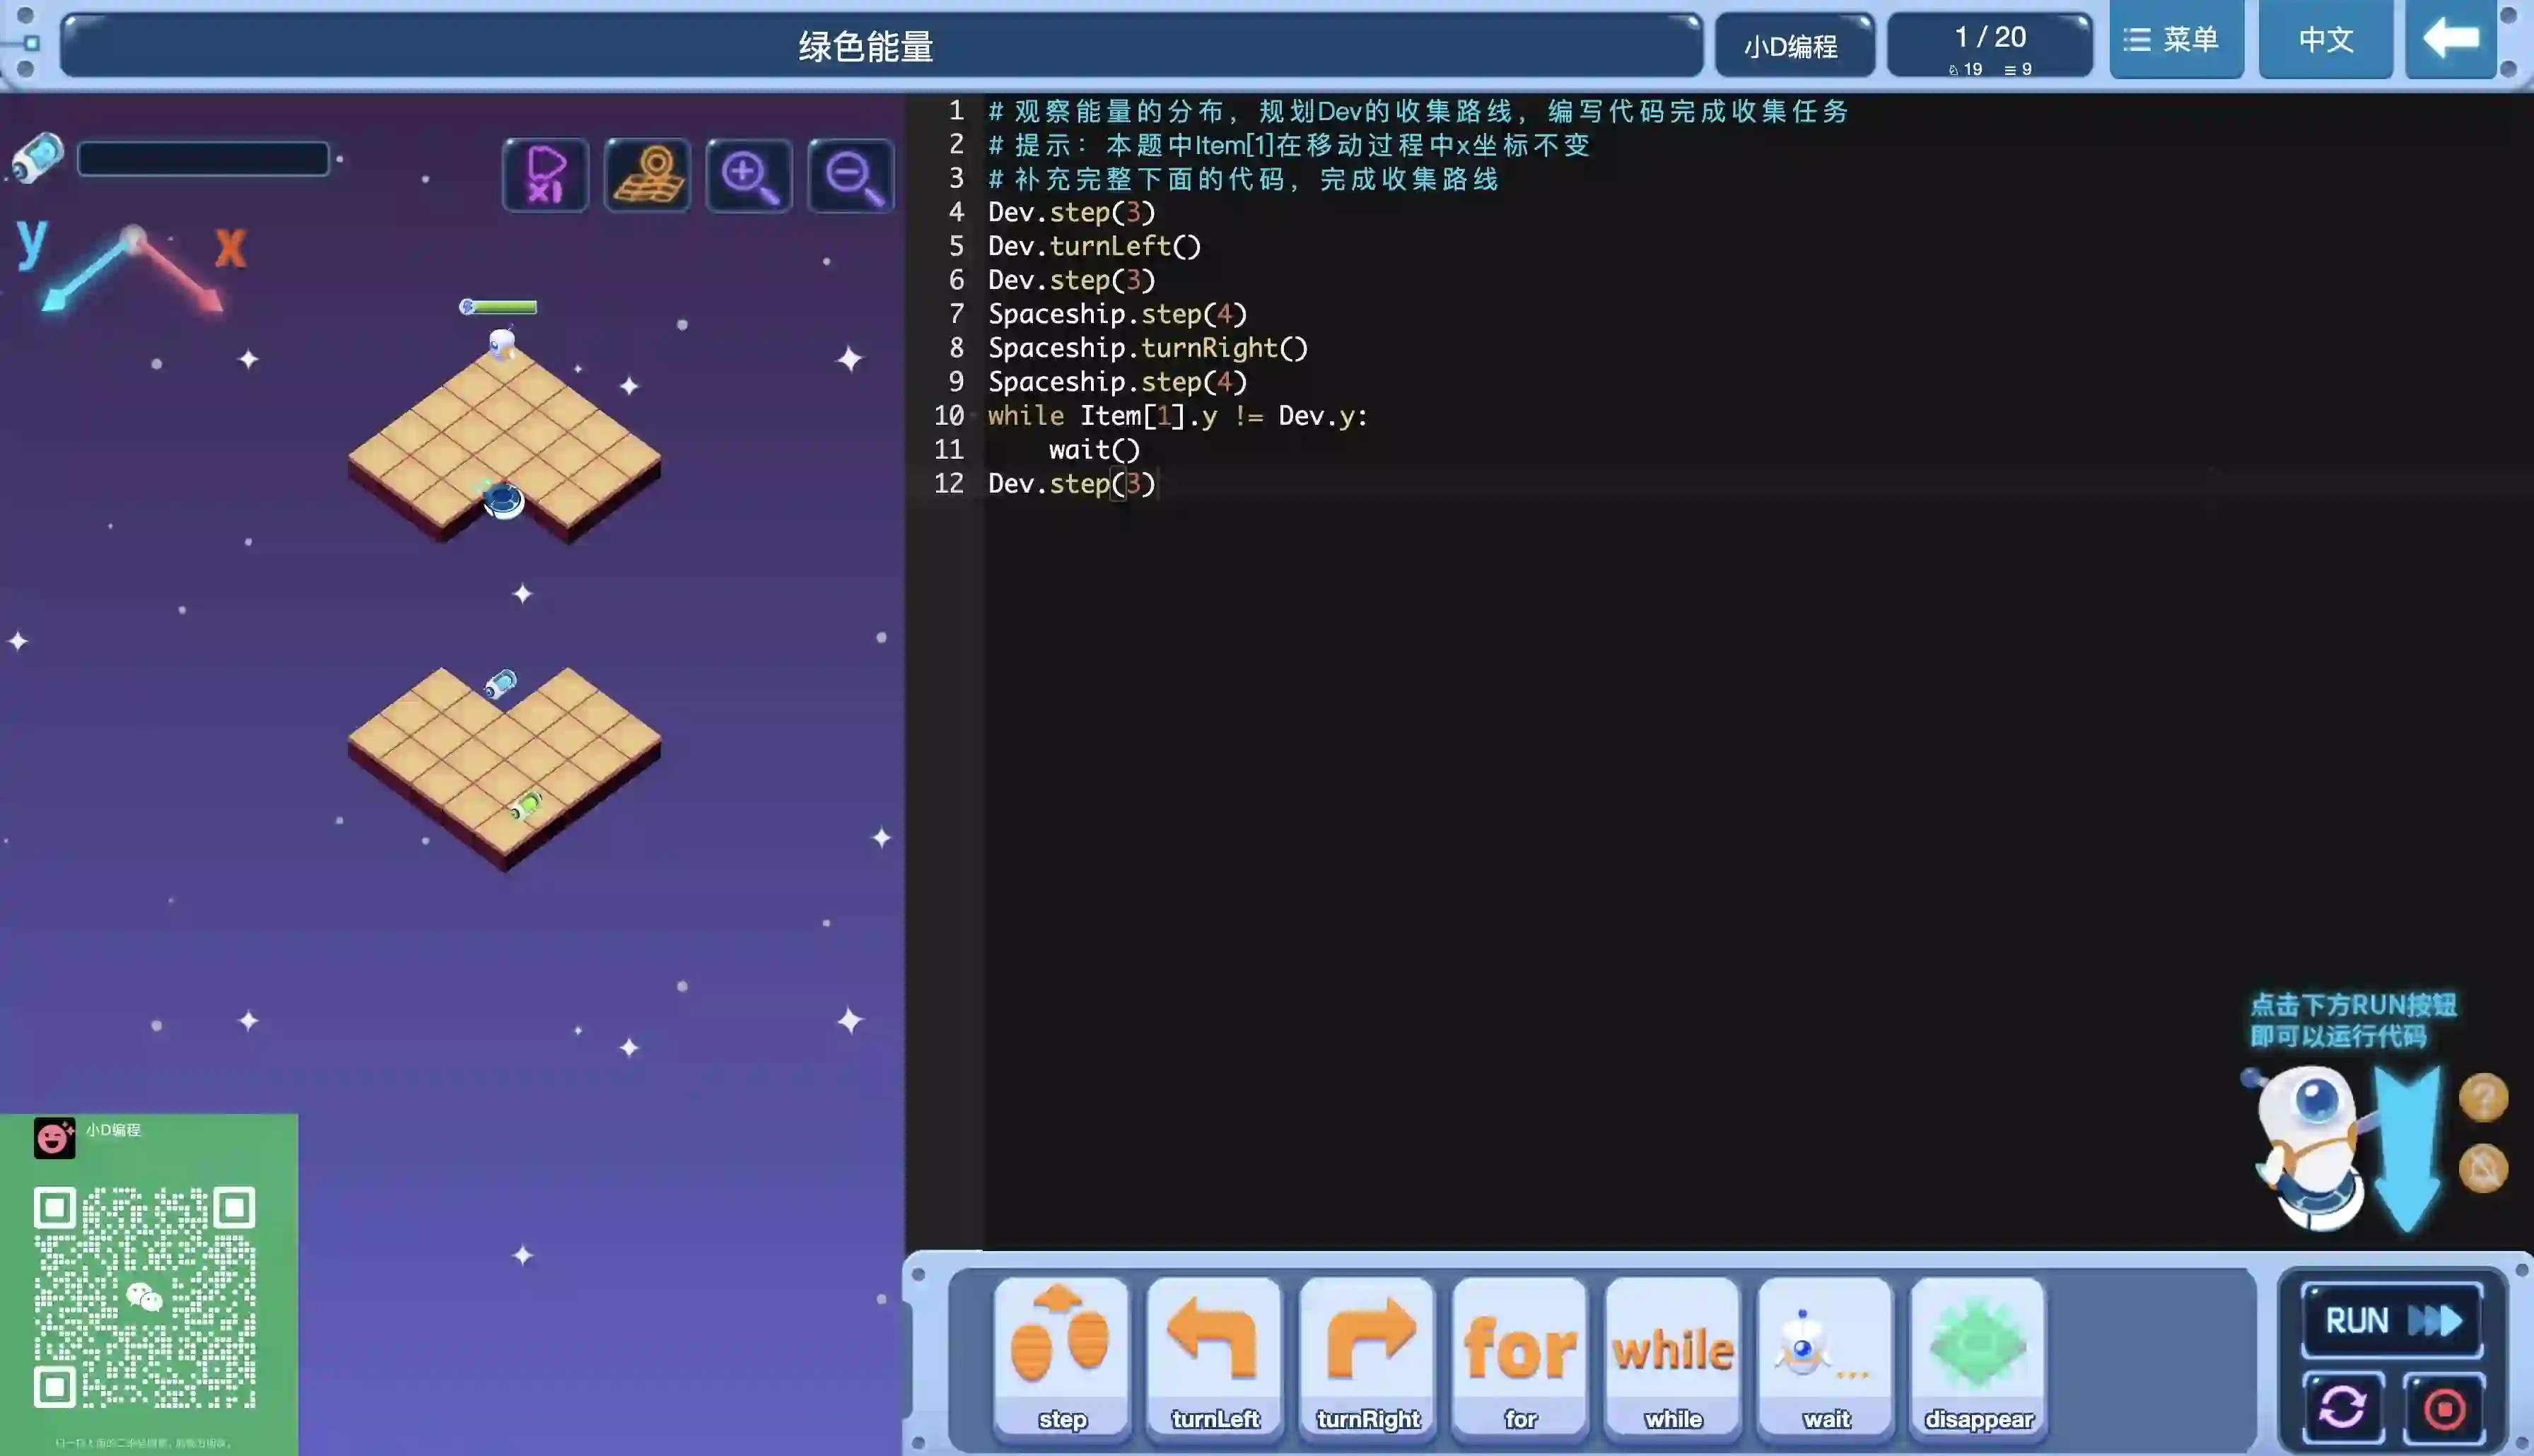The image size is (2534, 1456).
Task: Insert the wait command block
Action: click(1826, 1356)
